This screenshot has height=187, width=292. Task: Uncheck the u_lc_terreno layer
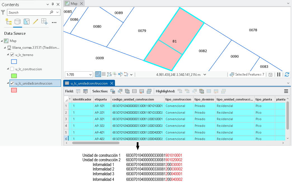12,55
